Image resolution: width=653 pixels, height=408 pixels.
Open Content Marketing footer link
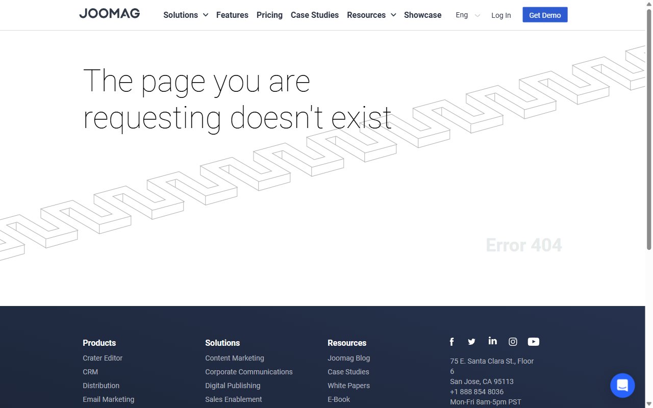coord(235,358)
